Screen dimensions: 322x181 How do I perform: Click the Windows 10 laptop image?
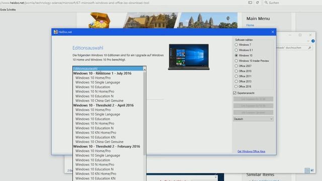[189, 57]
